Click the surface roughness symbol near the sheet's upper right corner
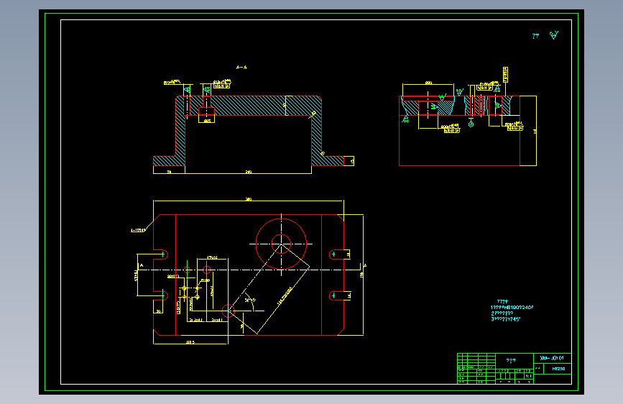Viewport: 623px width, 404px height. [554, 35]
